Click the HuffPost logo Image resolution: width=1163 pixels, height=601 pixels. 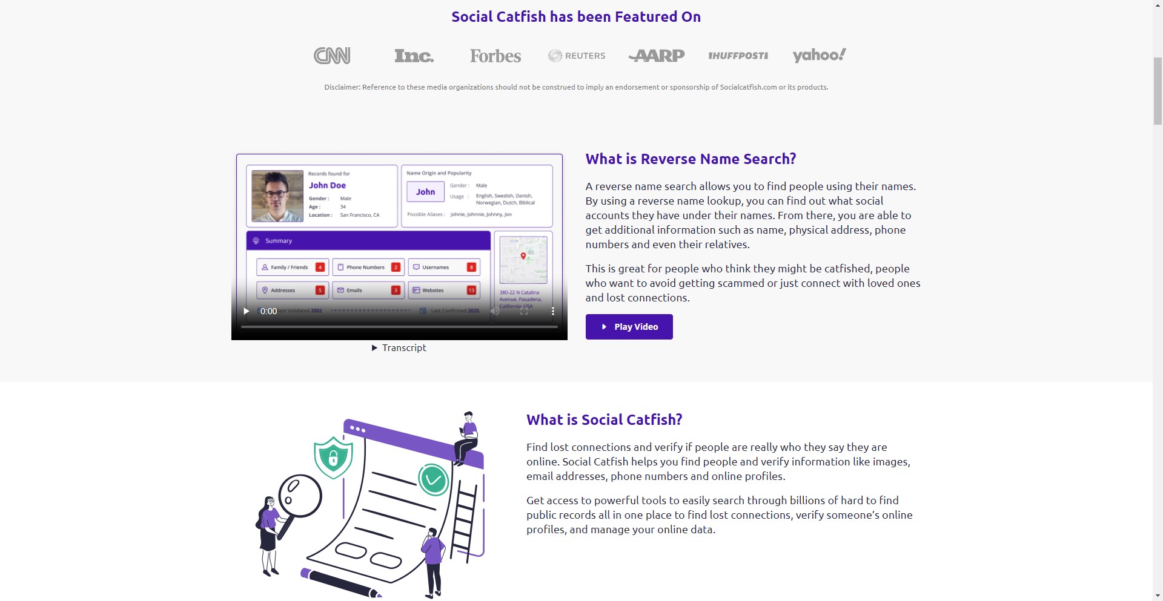[738, 56]
